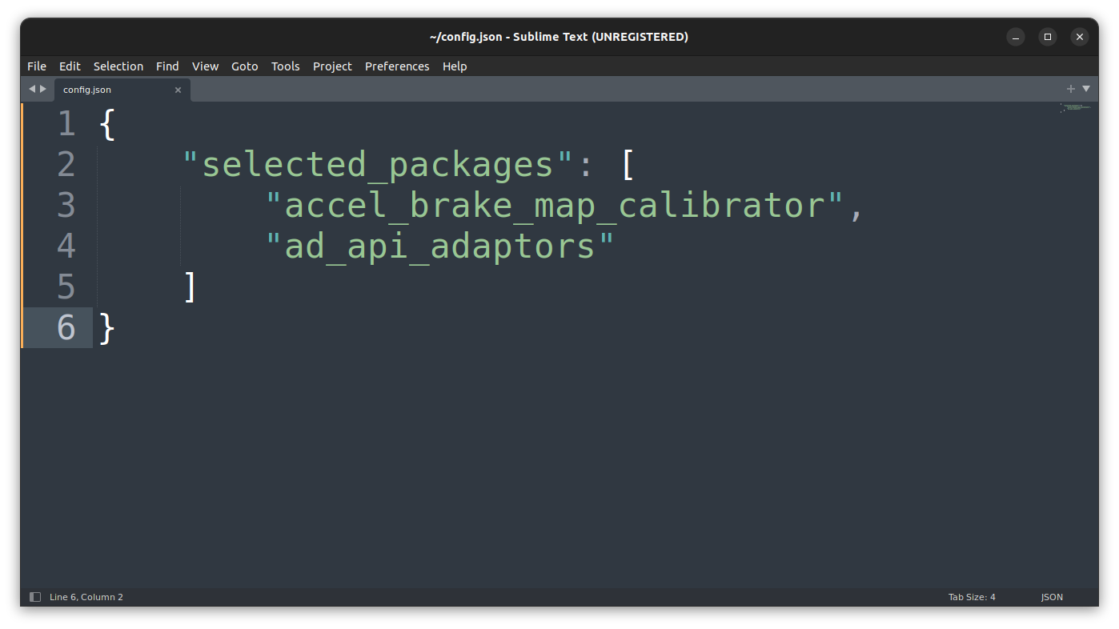Viewport: 1119px width, 629px height.
Task: Open the Edit menu
Action: coord(70,66)
